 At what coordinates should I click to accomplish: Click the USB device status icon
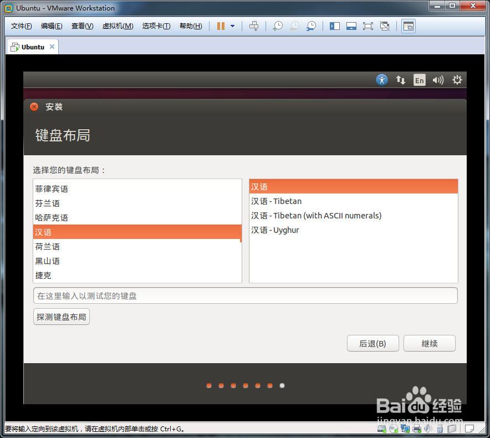click(440, 429)
